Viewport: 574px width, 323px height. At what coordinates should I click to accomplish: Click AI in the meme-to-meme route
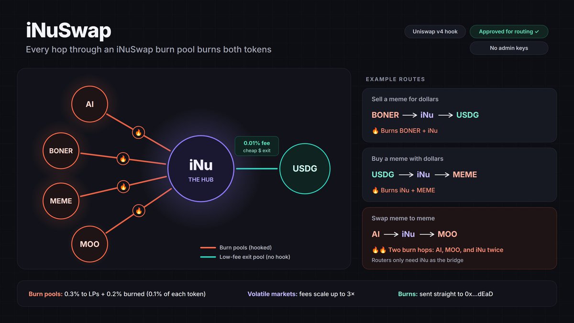click(x=375, y=234)
